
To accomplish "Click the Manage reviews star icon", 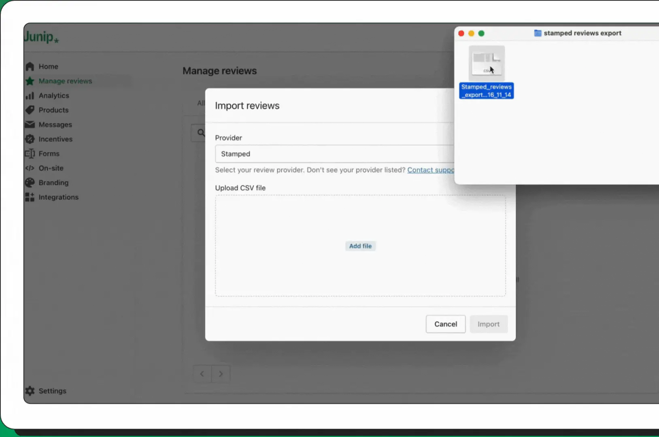I will pyautogui.click(x=30, y=81).
